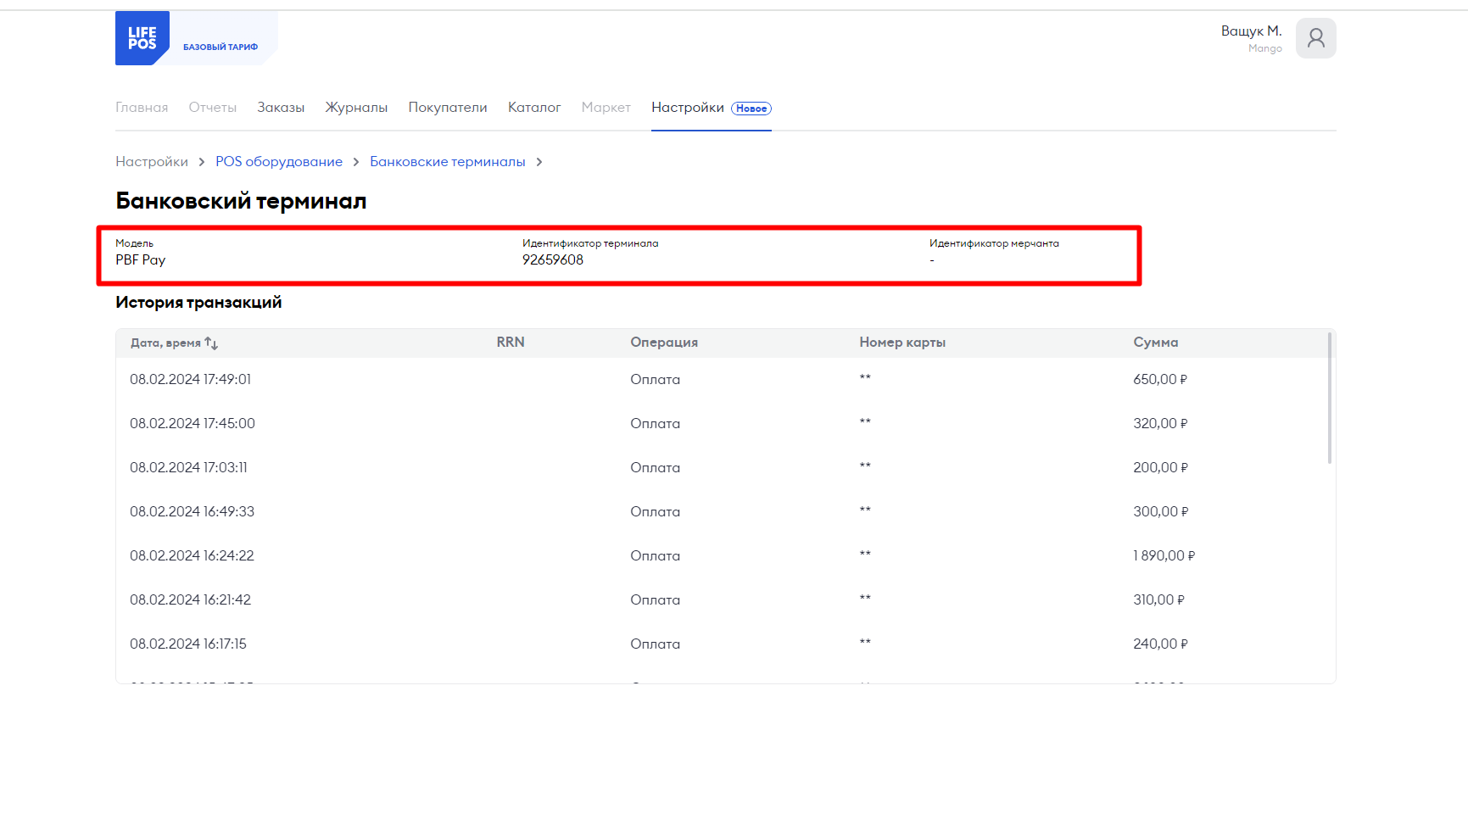Click the amount 1 890,00 ₽
This screenshot has height=814, width=1468.
pos(1164,556)
